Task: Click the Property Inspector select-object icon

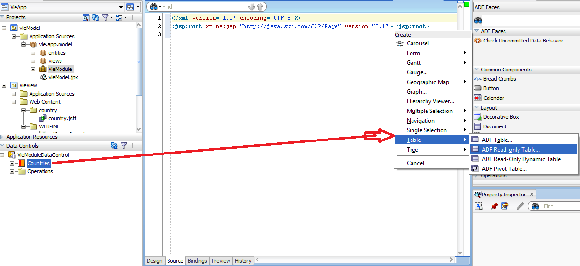Action: point(479,206)
